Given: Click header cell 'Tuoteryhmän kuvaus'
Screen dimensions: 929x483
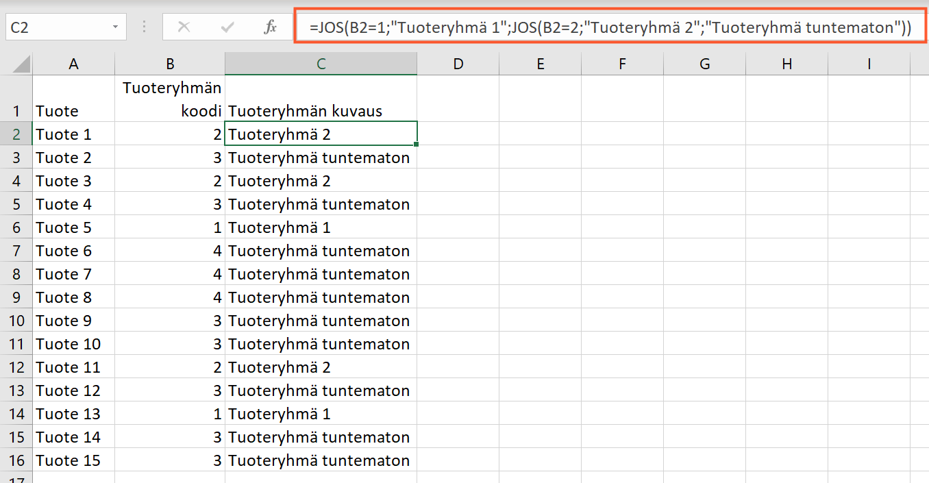Looking at the screenshot, I should 321,99.
